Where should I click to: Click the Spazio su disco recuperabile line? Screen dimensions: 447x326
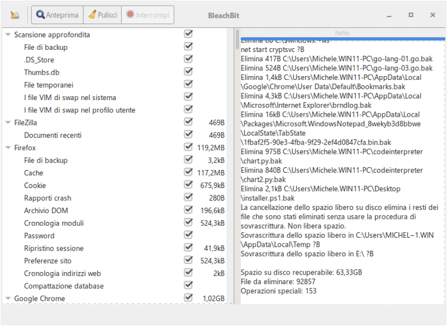301,272
